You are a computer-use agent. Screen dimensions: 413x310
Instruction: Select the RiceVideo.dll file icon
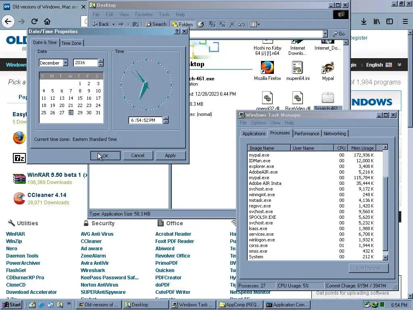[298, 101]
